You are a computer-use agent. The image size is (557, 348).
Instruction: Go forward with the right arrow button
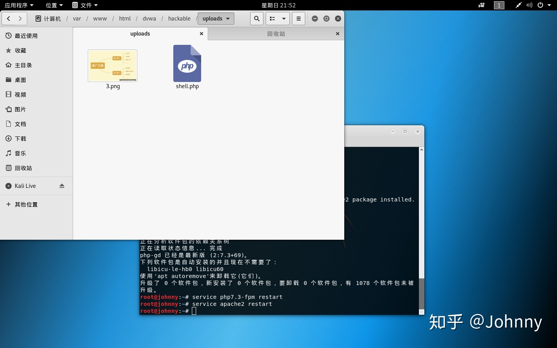coord(21,19)
